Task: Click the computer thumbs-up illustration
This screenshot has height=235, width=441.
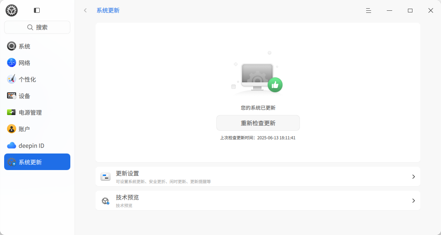Action: [x=257, y=74]
